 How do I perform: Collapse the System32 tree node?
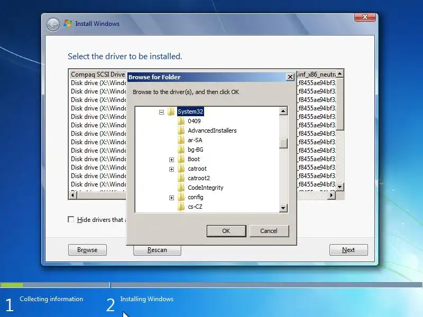pos(161,112)
